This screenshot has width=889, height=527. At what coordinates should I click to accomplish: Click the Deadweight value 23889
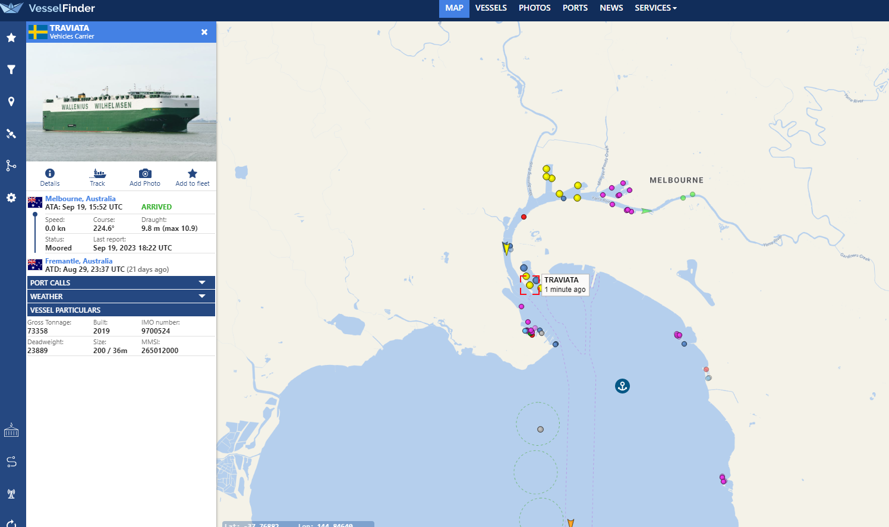coord(37,351)
